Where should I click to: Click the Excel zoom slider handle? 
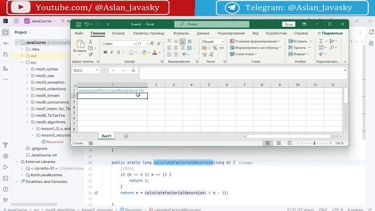click(314, 143)
